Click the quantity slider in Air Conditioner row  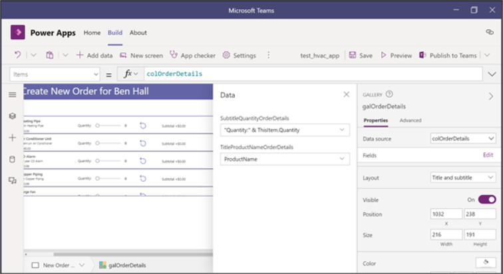[108, 143]
